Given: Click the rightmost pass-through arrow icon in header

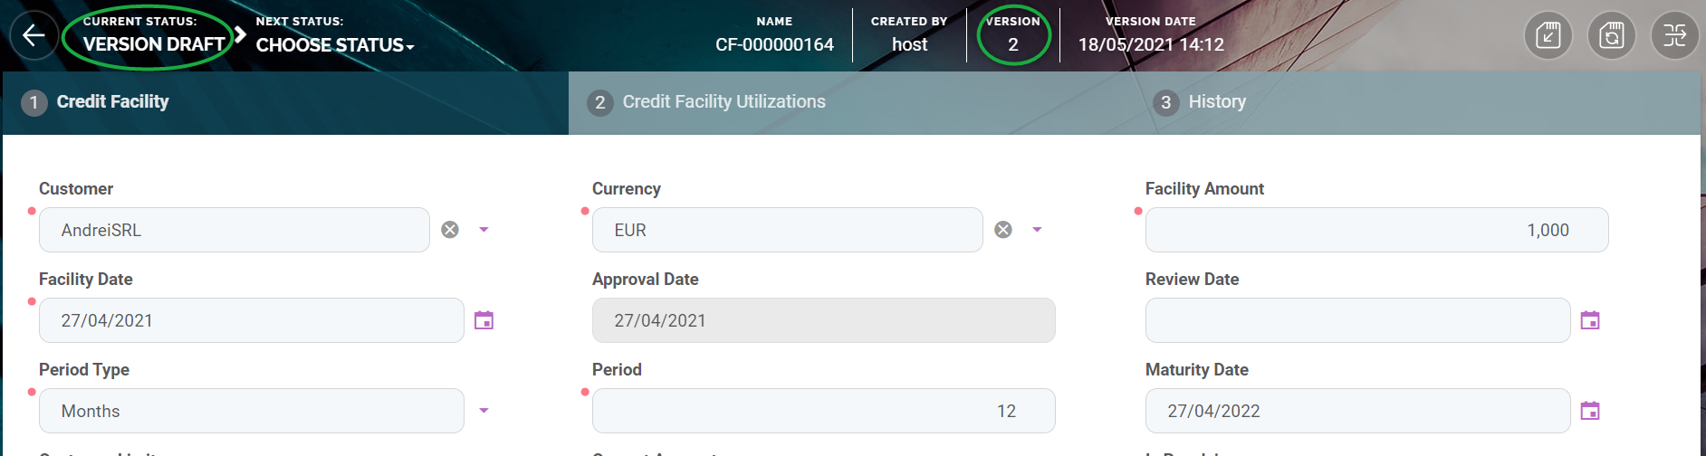Looking at the screenshot, I should pos(1674,36).
